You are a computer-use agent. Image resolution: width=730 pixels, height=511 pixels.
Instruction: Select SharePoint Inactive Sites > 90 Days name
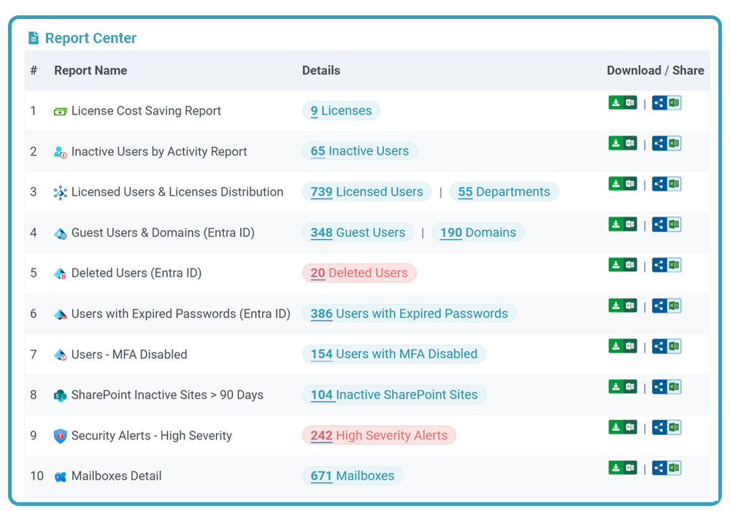pos(168,395)
